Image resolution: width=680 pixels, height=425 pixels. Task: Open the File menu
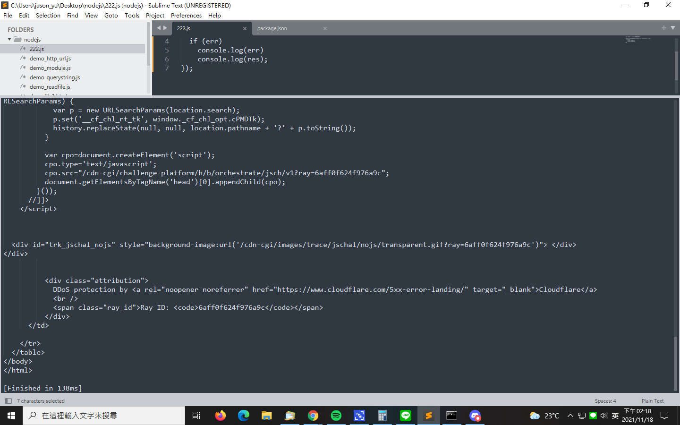(8, 15)
